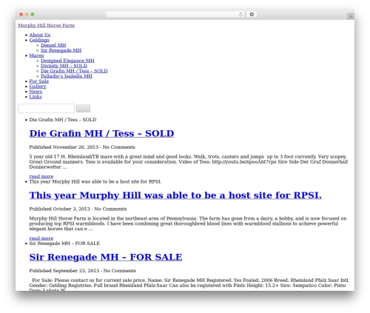Click read more under Die Grafin post
This screenshot has width=370, height=313.
[x=41, y=176]
